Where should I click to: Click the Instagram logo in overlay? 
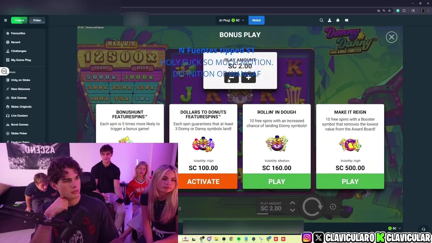tap(307, 237)
